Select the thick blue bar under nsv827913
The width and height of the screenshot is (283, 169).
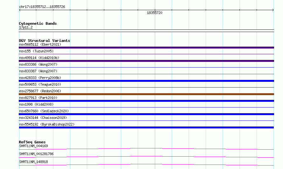pos(146,101)
